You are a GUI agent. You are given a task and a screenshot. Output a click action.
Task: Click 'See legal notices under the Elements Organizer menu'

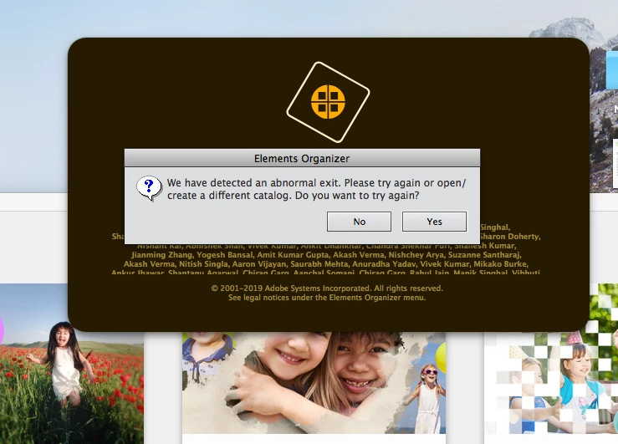click(x=327, y=298)
